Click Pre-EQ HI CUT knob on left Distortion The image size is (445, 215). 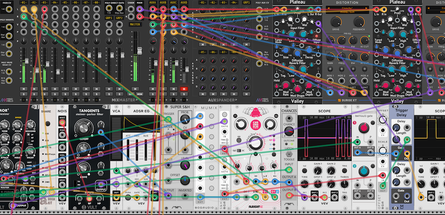(x=364, y=41)
